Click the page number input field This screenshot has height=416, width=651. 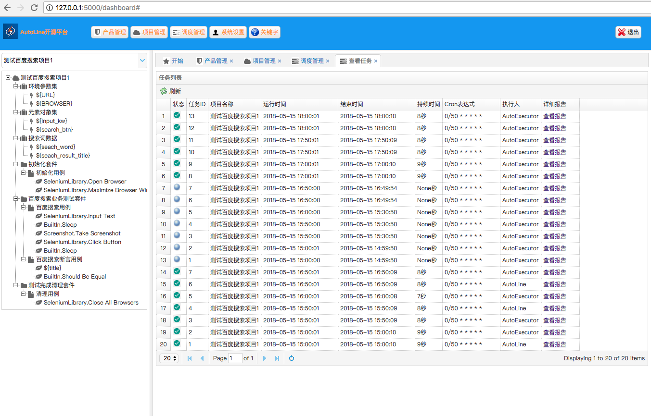coord(235,358)
